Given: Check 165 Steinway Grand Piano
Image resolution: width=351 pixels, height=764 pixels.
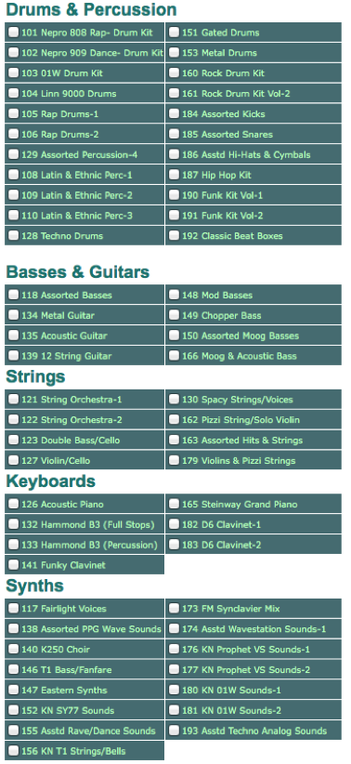Looking at the screenshot, I should click(175, 505).
